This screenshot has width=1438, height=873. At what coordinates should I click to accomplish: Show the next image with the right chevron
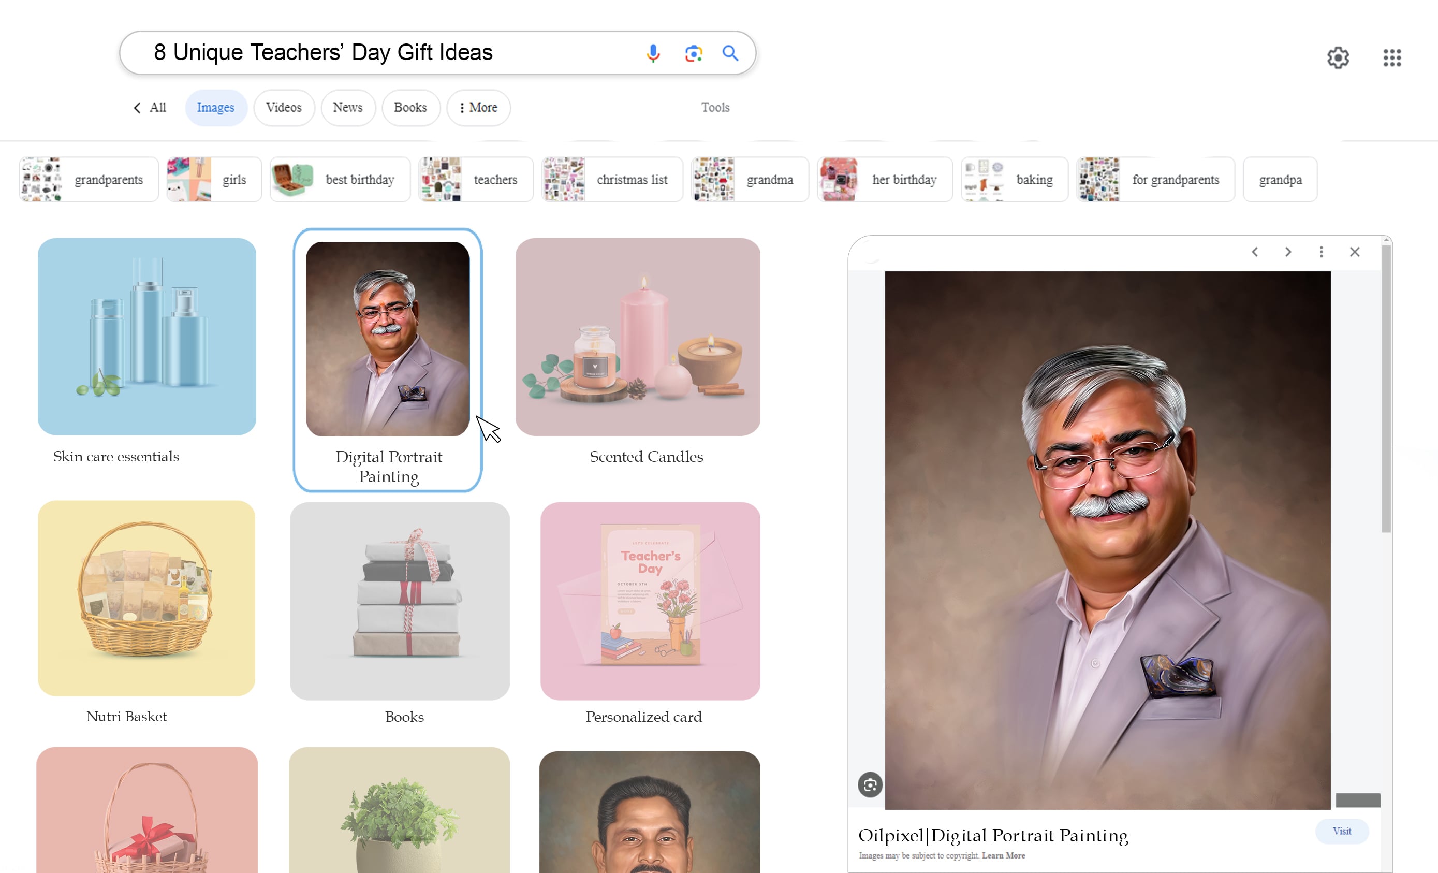click(1288, 252)
